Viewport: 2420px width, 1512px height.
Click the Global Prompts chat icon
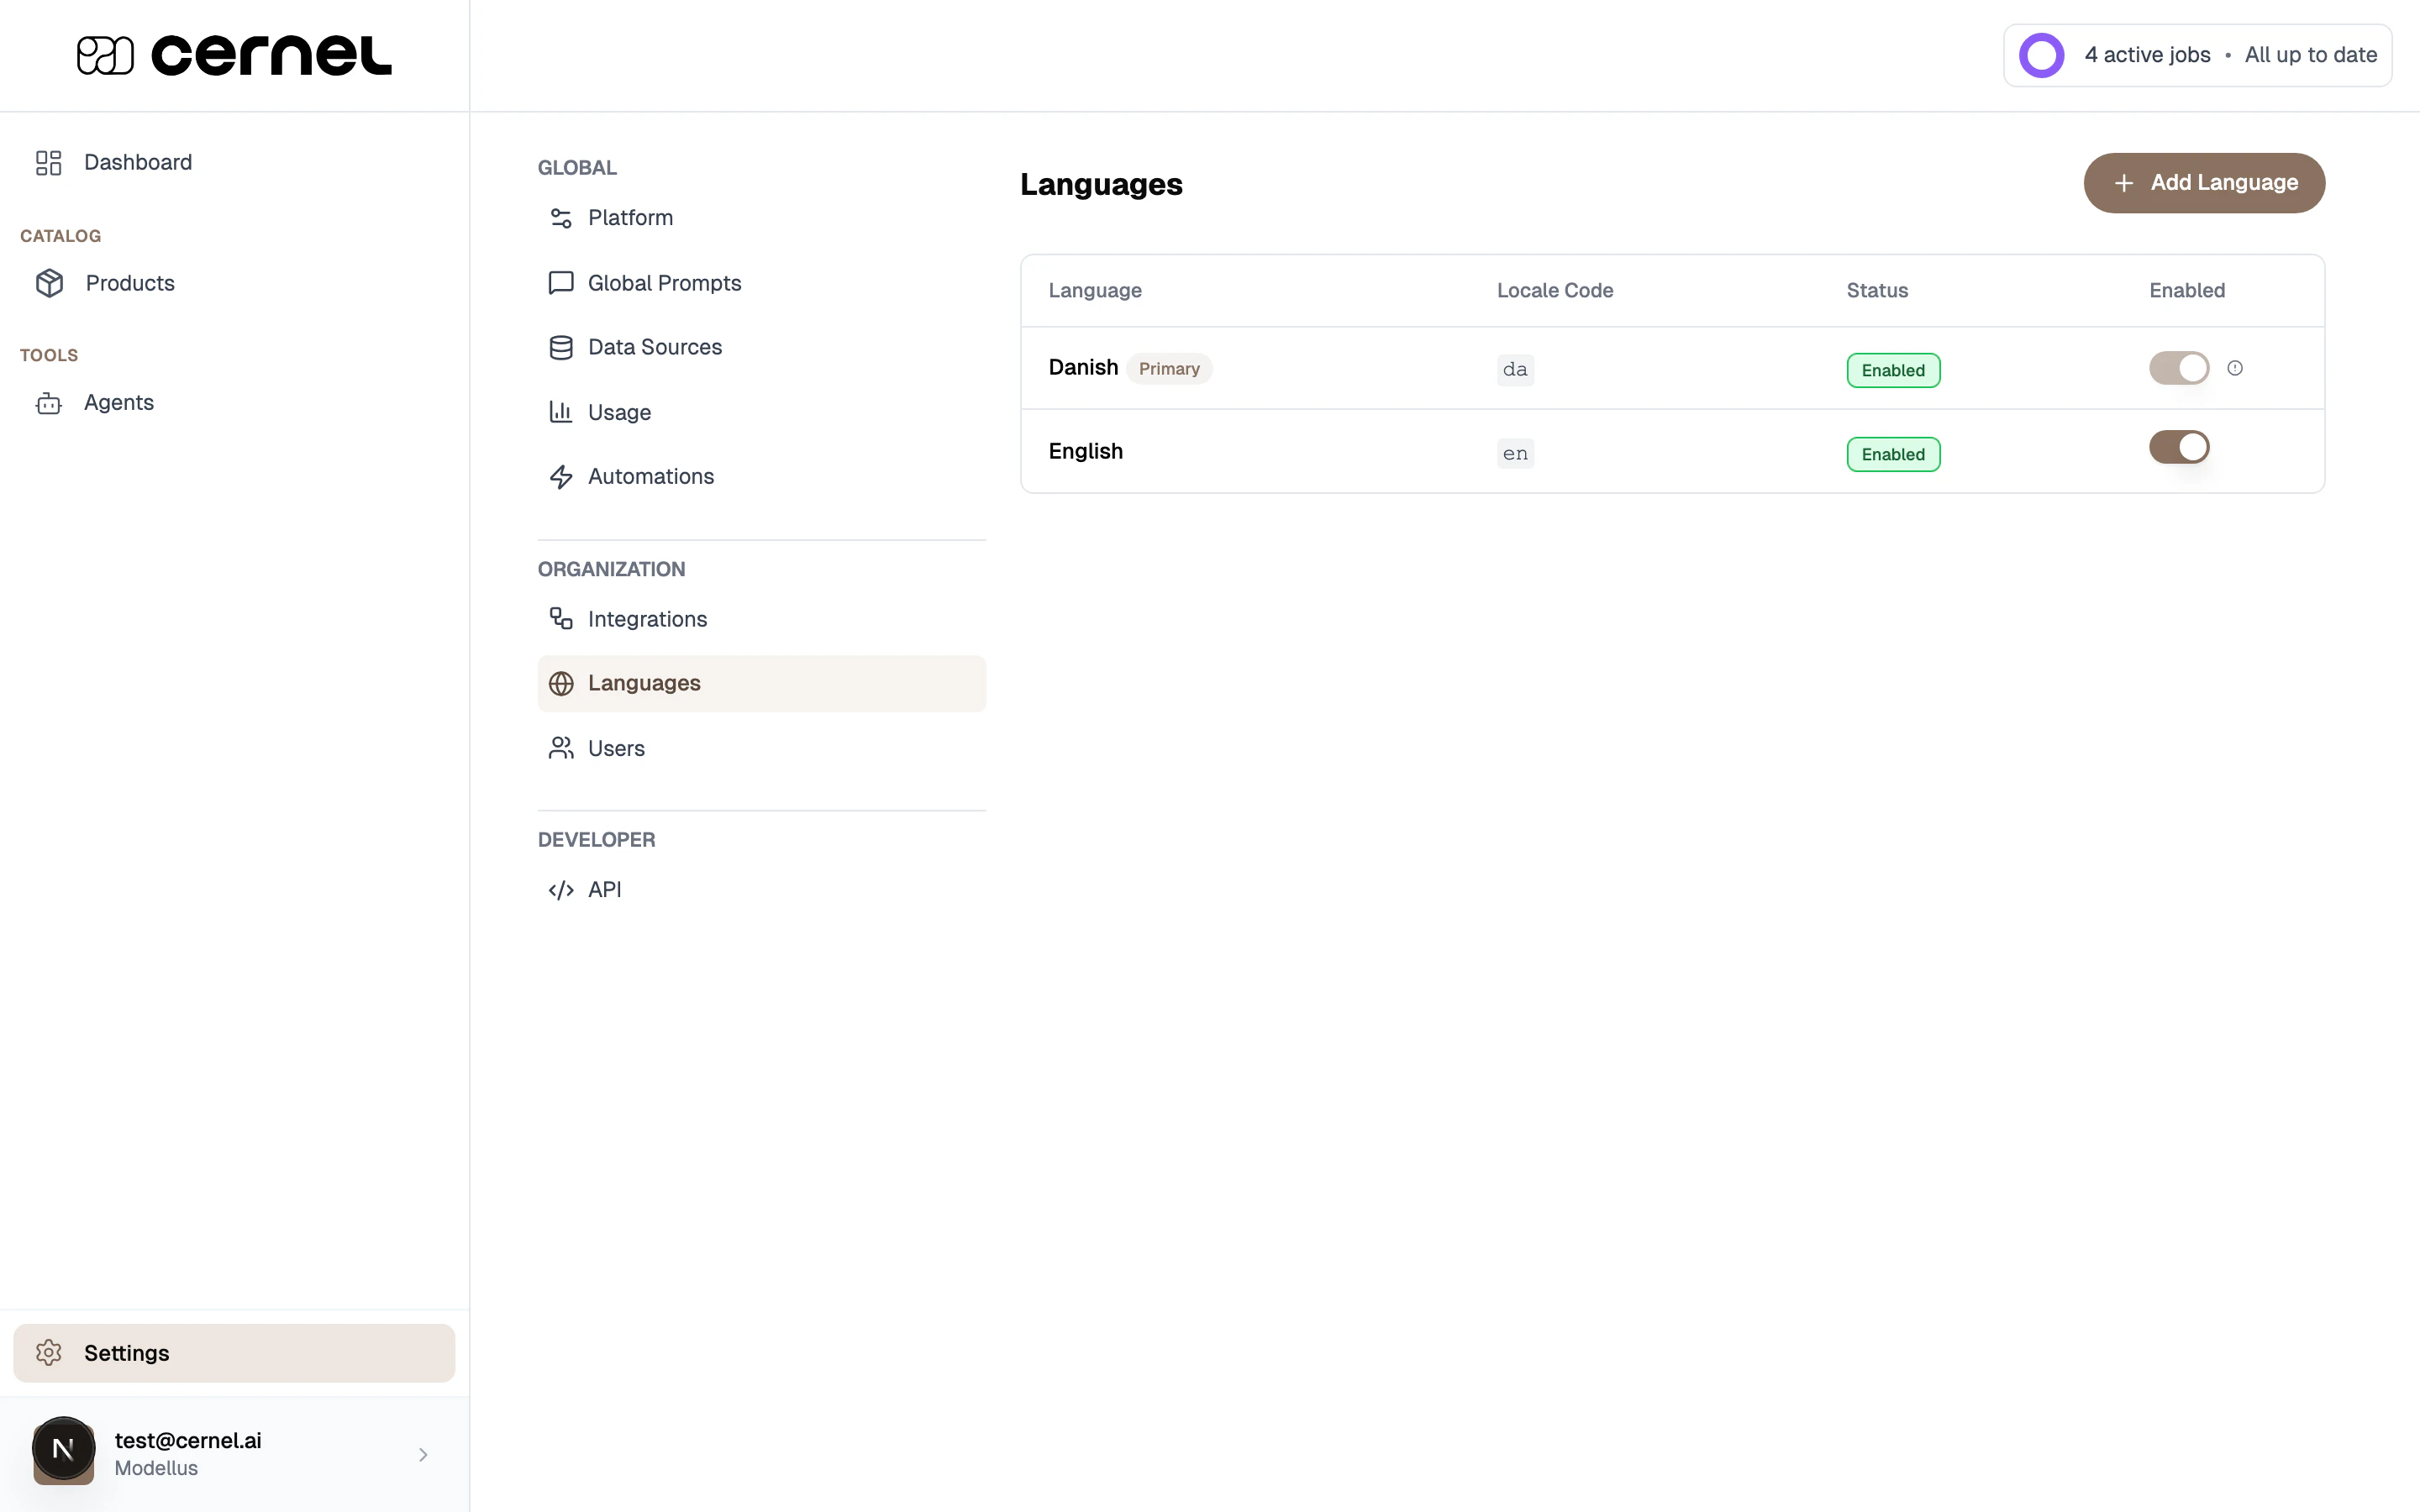click(x=561, y=282)
